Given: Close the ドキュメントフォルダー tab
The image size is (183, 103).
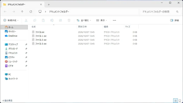Looking at the screenshot, I should point(41,4).
